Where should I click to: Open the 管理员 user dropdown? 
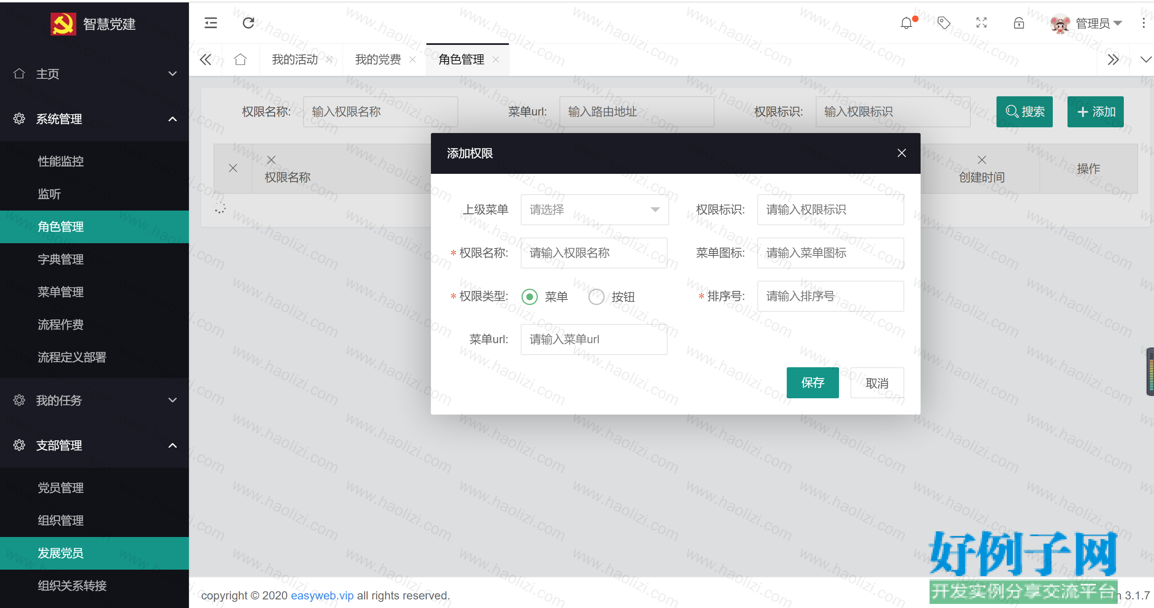tap(1098, 23)
